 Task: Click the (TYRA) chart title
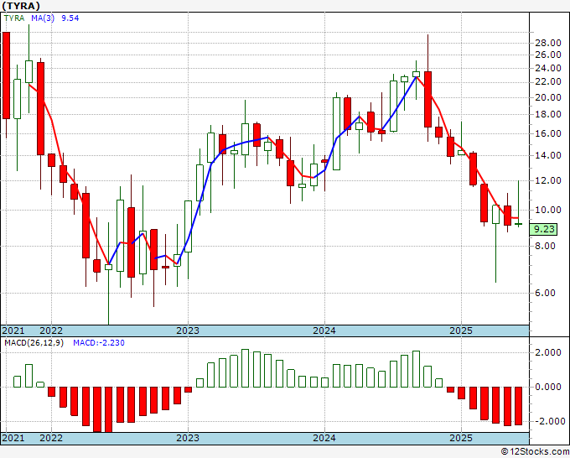point(21,6)
